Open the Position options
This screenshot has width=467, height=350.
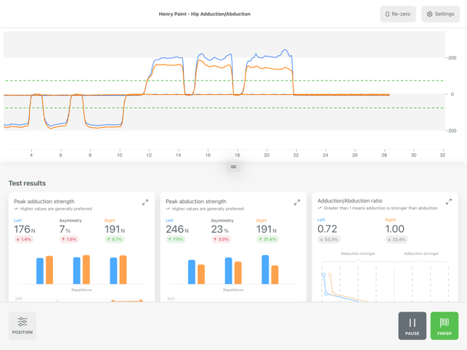pos(23,325)
